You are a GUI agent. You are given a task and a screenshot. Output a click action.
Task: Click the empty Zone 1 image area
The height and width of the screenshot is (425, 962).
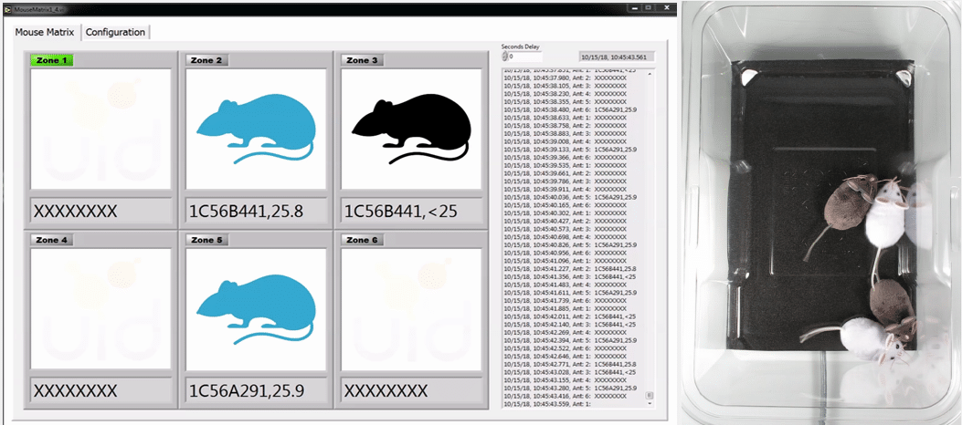[100, 128]
